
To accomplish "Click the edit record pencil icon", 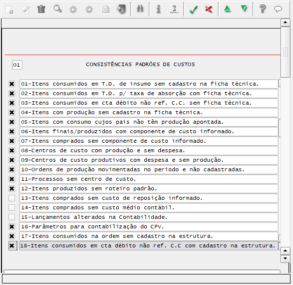I will pos(26,10).
